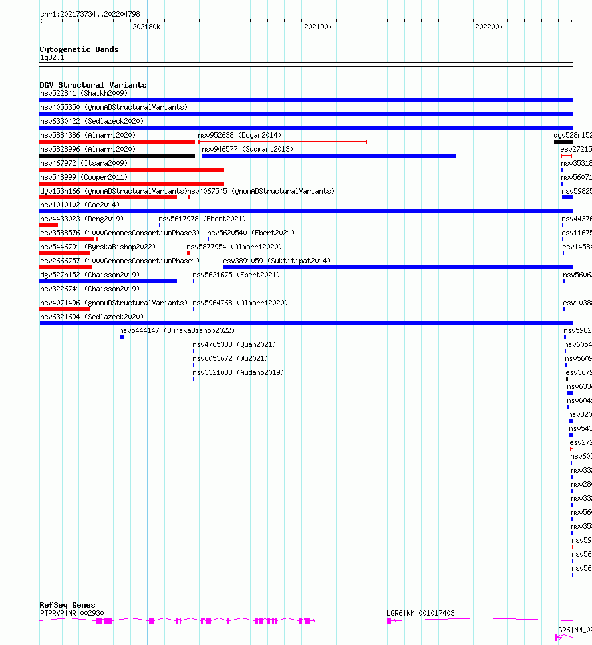Click the blue nsv946577 variant bar
592x645 pixels.
point(329,156)
